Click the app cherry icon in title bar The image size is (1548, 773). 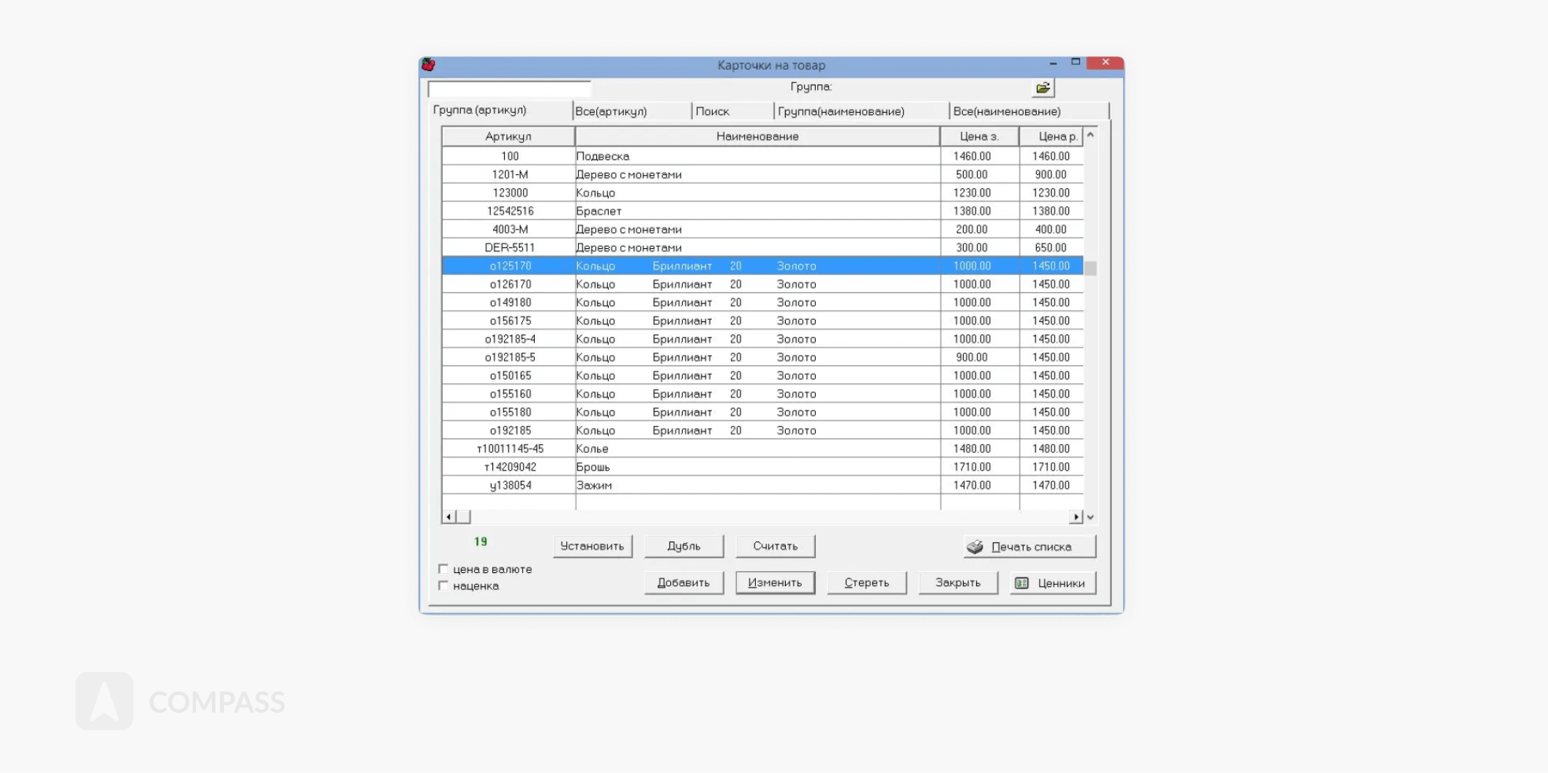click(429, 65)
